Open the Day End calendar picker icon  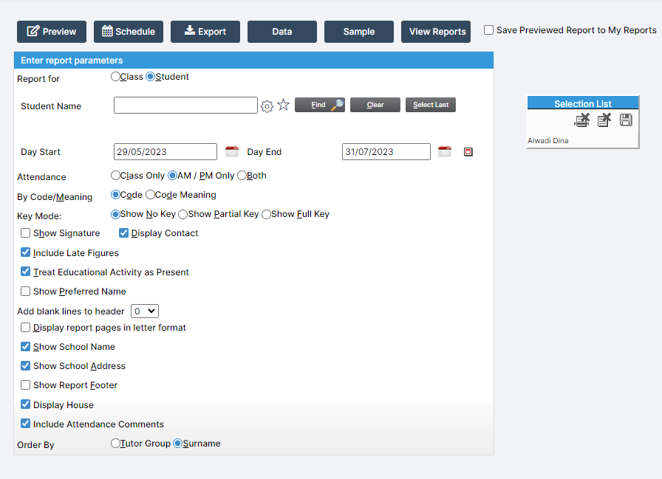445,151
